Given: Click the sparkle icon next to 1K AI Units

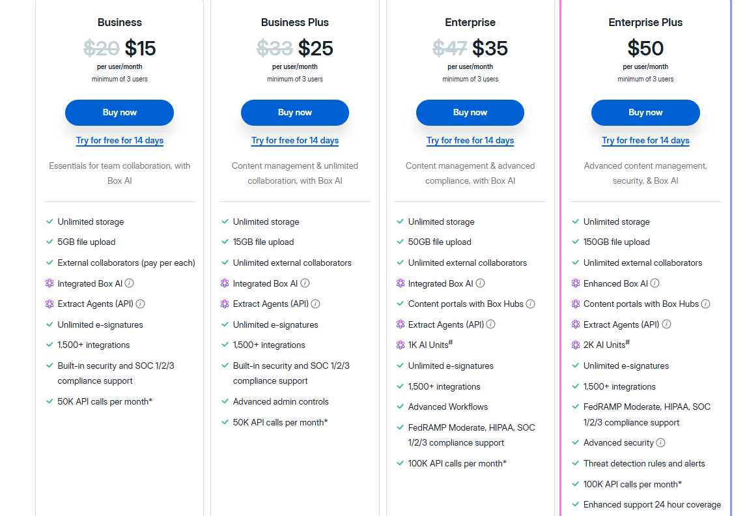Looking at the screenshot, I should point(401,344).
